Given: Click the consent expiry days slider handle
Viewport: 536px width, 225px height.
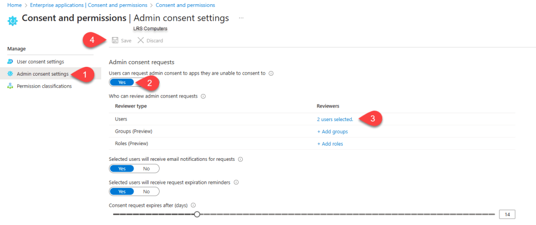Looking at the screenshot, I should click(x=197, y=214).
